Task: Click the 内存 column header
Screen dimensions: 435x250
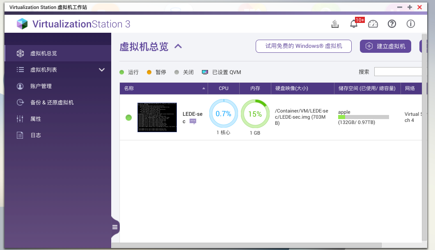Action: click(255, 88)
